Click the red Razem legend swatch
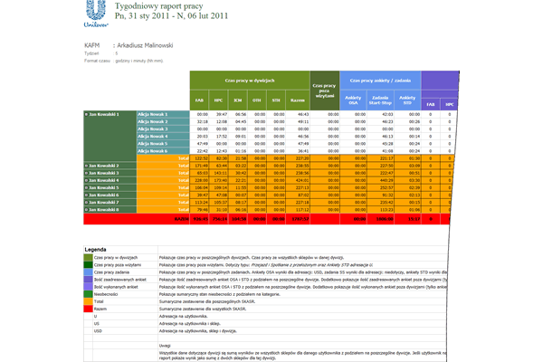The image size is (543, 362). click(89, 309)
